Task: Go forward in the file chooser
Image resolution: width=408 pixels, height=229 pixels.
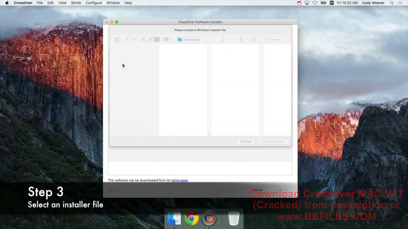Action: 135,39
